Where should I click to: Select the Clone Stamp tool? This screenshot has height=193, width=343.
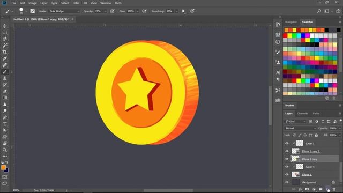tap(5, 78)
